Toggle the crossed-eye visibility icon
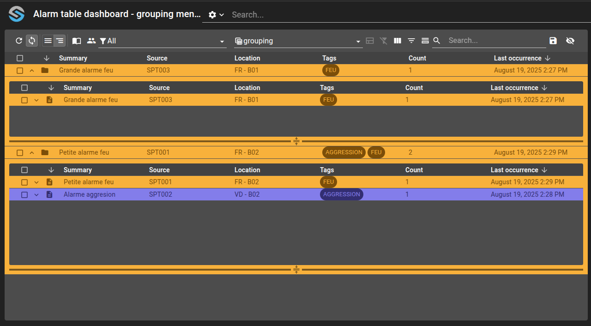This screenshot has width=591, height=326. 570,41
